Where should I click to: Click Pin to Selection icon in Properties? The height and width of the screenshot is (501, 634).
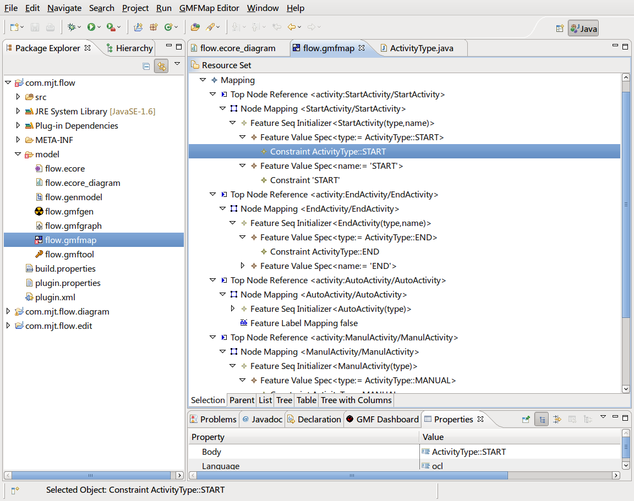[526, 420]
